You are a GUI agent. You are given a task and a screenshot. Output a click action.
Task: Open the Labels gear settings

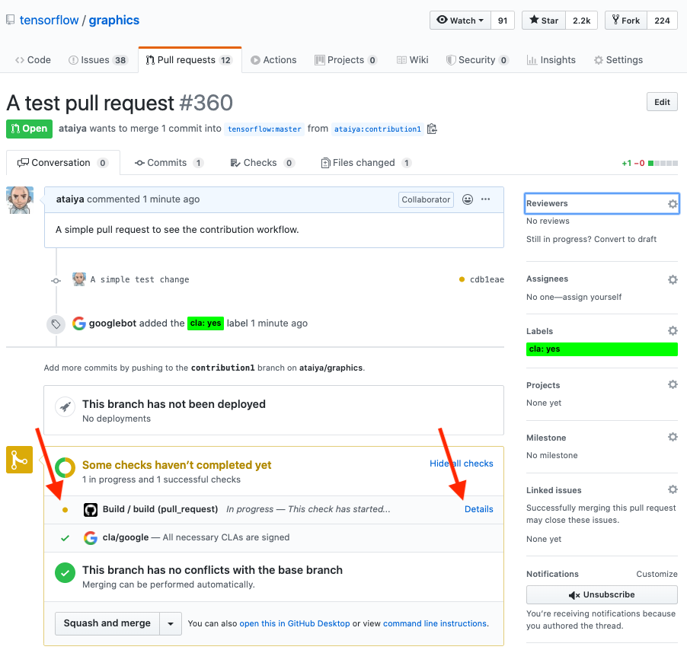click(673, 331)
